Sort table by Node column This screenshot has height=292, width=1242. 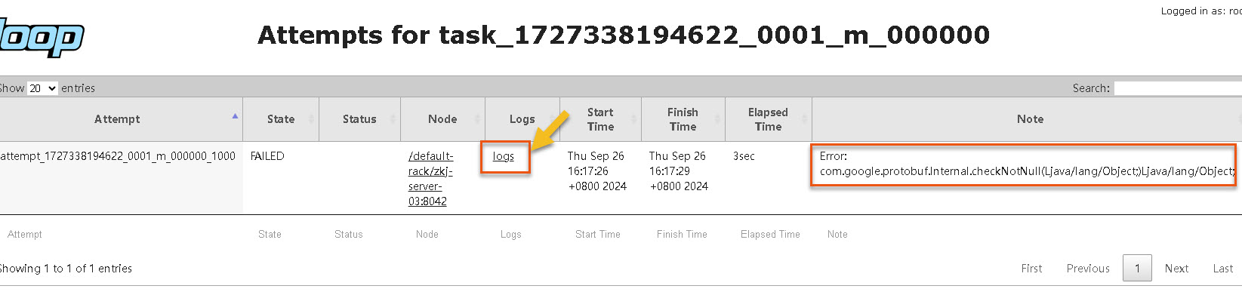pos(442,119)
